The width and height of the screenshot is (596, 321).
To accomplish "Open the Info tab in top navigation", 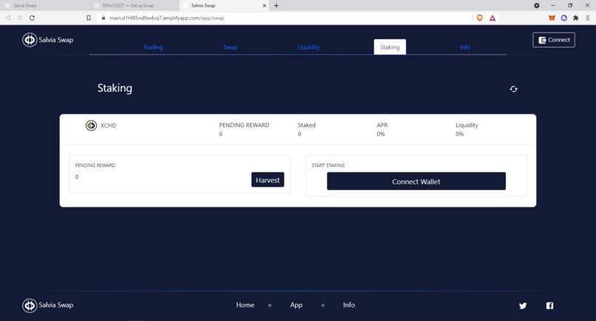I will click(465, 47).
